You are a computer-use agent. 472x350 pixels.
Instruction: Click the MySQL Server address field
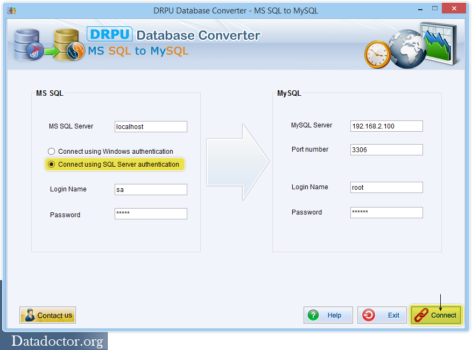(x=386, y=126)
